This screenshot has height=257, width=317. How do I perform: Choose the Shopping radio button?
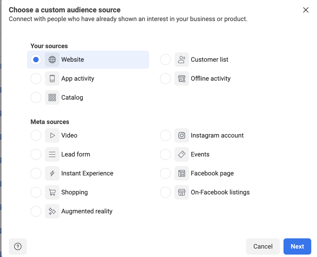click(x=36, y=192)
